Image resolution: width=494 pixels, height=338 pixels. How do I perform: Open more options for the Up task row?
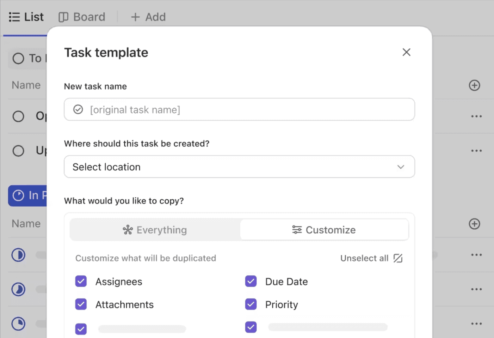coord(476,151)
